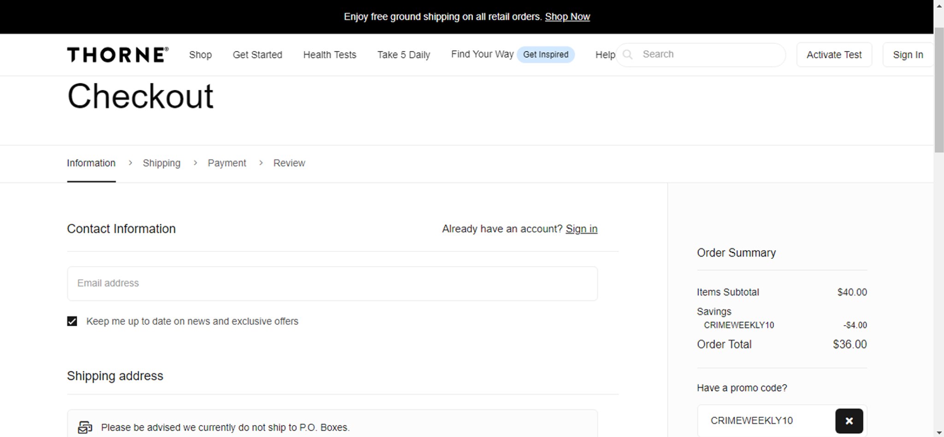Open Find Your Way menu
This screenshot has height=437, width=944.
(x=482, y=54)
